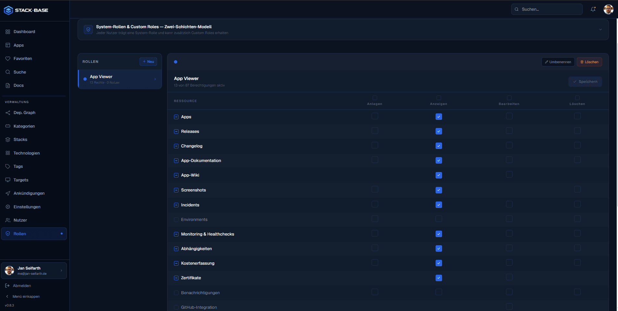The width and height of the screenshot is (618, 311).
Task: Click the shield icon in the System-Rollen banner
Action: coord(88,29)
